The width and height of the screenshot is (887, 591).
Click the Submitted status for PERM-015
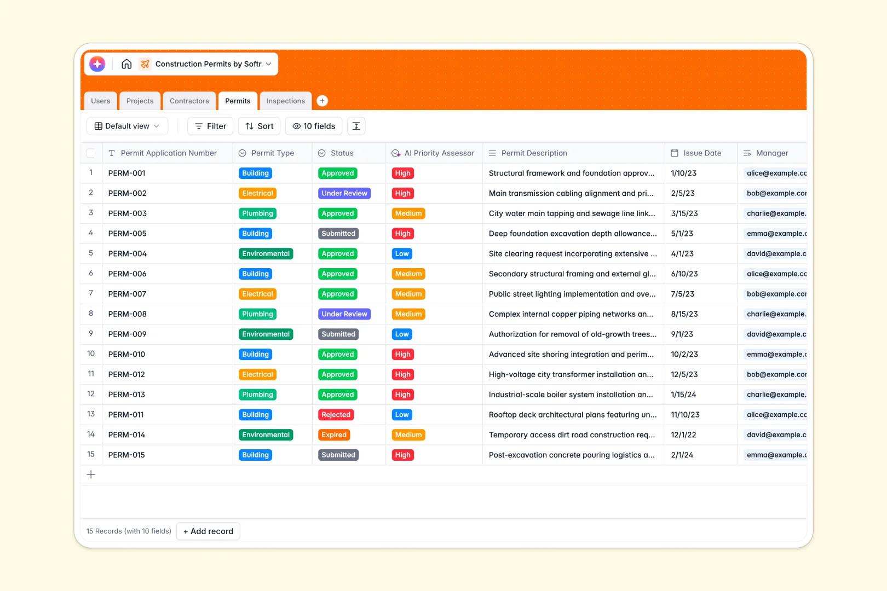click(338, 455)
